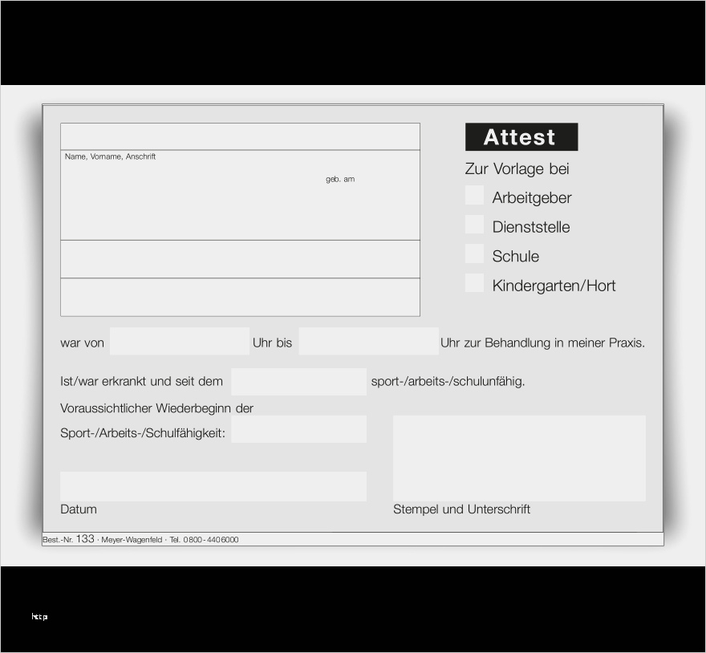Viewport: 706px width, 653px height.
Task: Click the 'http' text in the black bar
Action: (39, 617)
